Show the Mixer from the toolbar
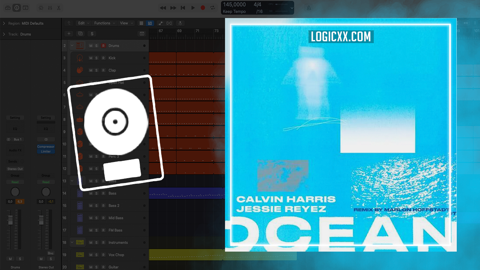Viewport: 480px width, 270px height. pyautogui.click(x=50, y=7)
